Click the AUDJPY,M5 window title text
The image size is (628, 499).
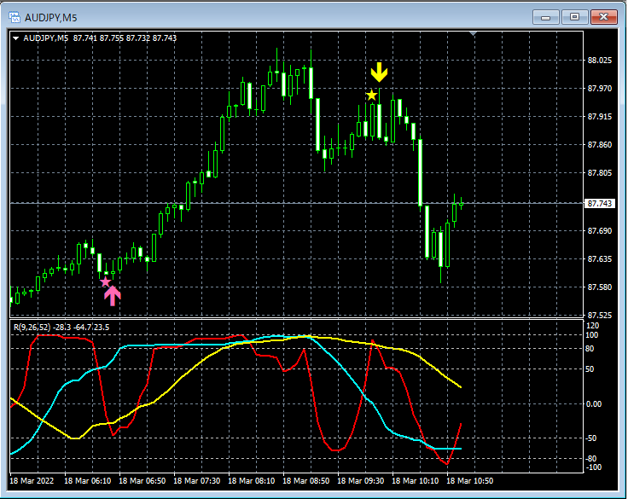pos(51,18)
